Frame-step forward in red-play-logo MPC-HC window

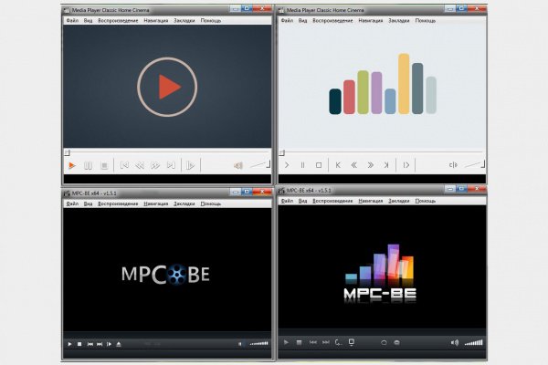(x=191, y=165)
